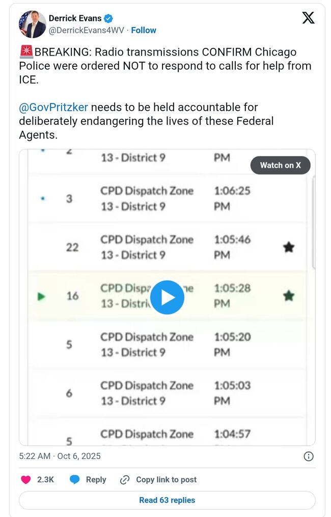Click the 5:22 AM Oct 6, 2025 timestamp
The width and height of the screenshot is (331, 517).
click(60, 456)
